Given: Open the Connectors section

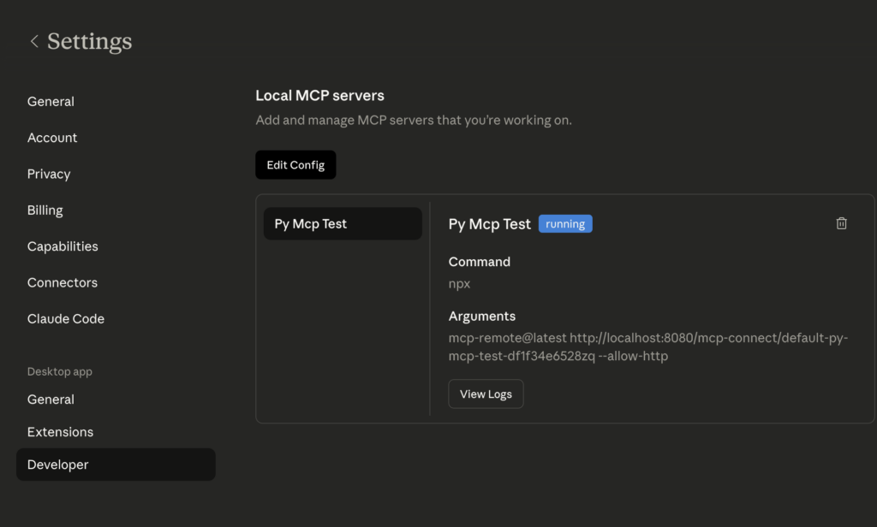Looking at the screenshot, I should click(62, 282).
